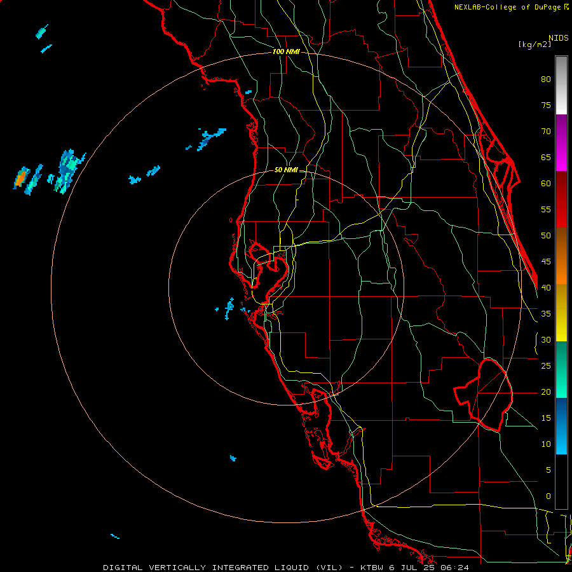Click the scale value 65
The image size is (572, 572).
pyautogui.click(x=546, y=158)
